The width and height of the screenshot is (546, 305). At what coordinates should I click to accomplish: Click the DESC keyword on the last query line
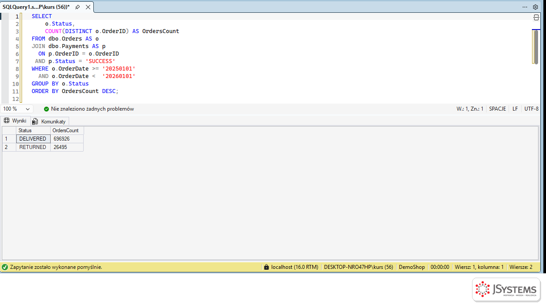click(x=109, y=91)
